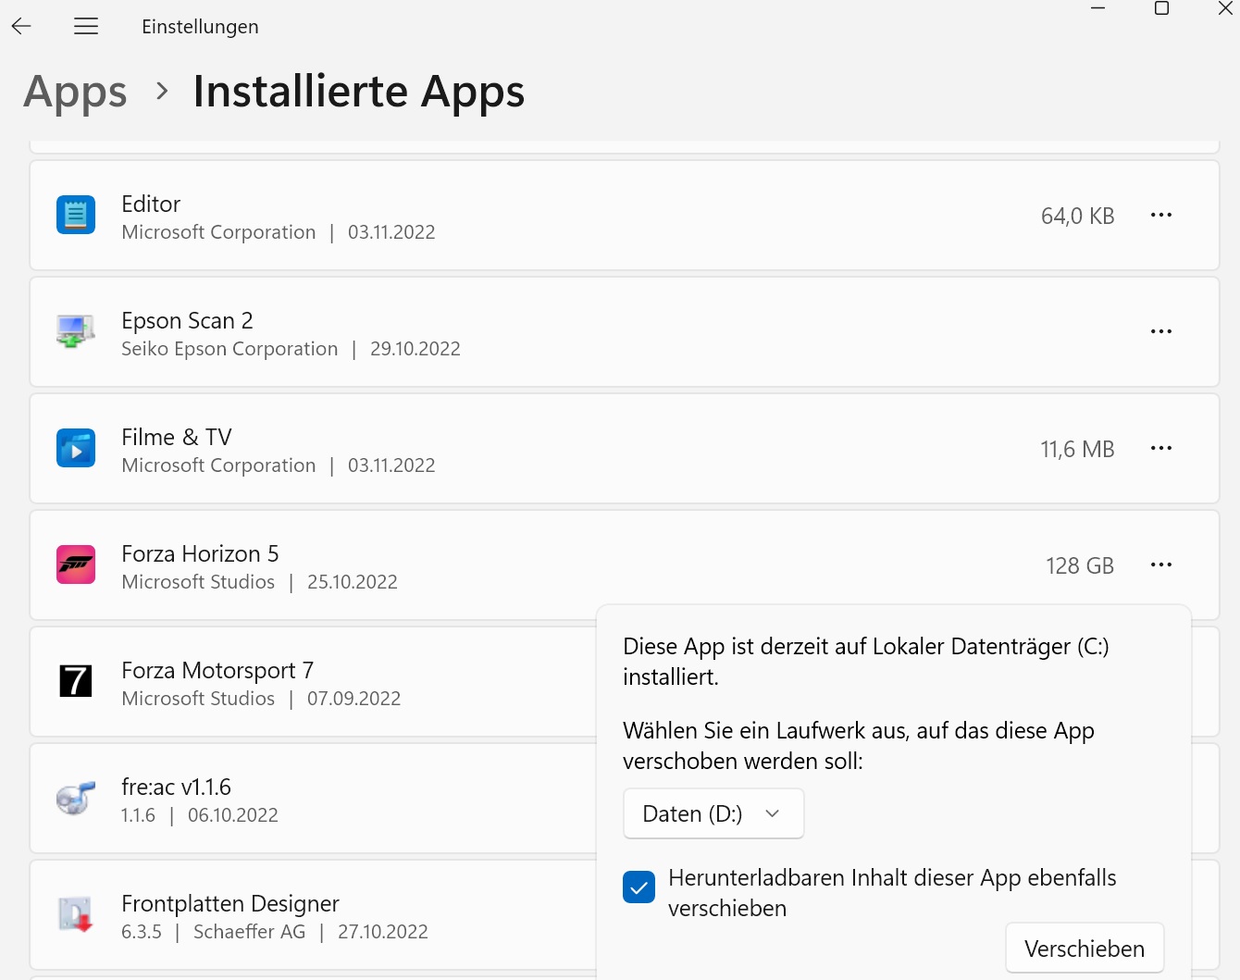Viewport: 1240px width, 980px height.
Task: Click the back arrow icon
Action: click(x=21, y=26)
